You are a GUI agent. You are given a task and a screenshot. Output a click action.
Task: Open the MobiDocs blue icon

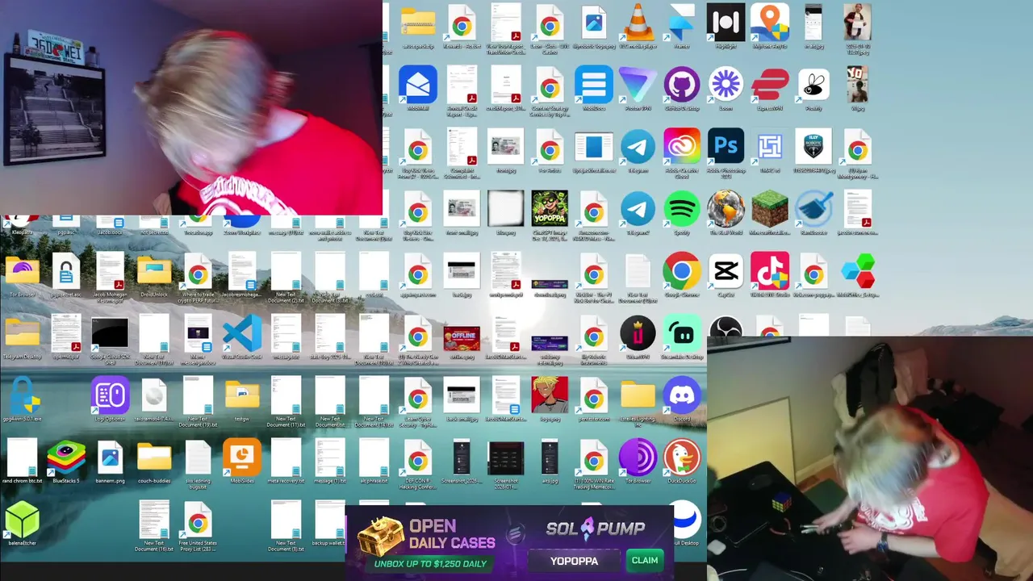(593, 85)
